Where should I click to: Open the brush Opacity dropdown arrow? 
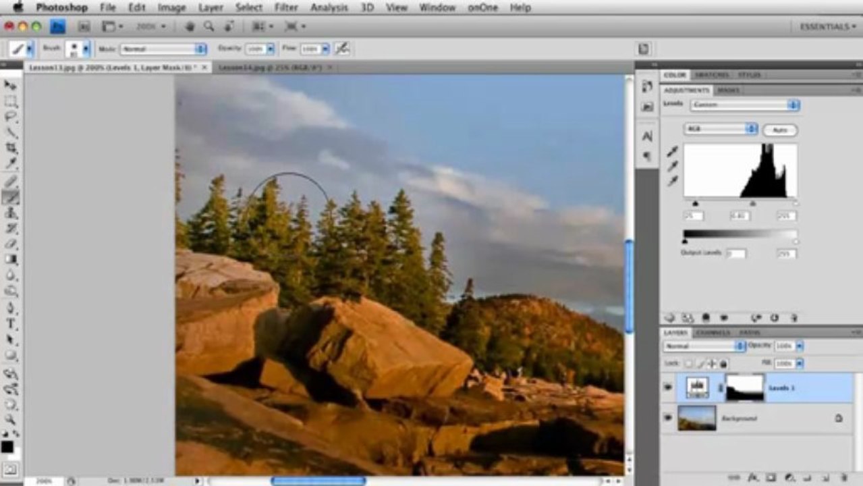point(271,49)
